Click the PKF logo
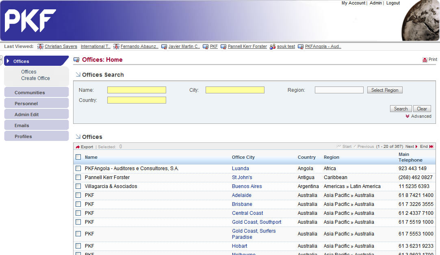 pyautogui.click(x=30, y=20)
